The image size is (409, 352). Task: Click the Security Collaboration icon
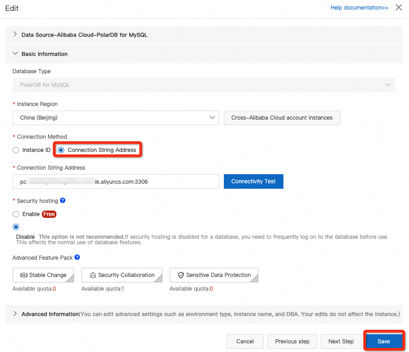click(93, 275)
